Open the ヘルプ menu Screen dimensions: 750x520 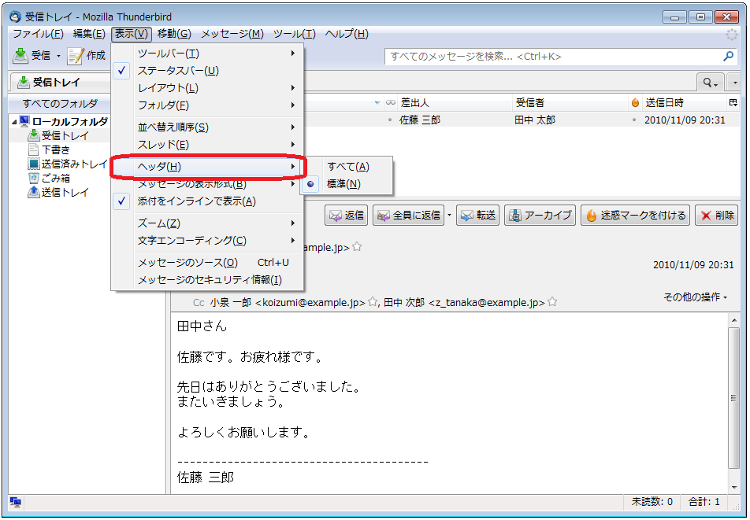tap(347, 34)
